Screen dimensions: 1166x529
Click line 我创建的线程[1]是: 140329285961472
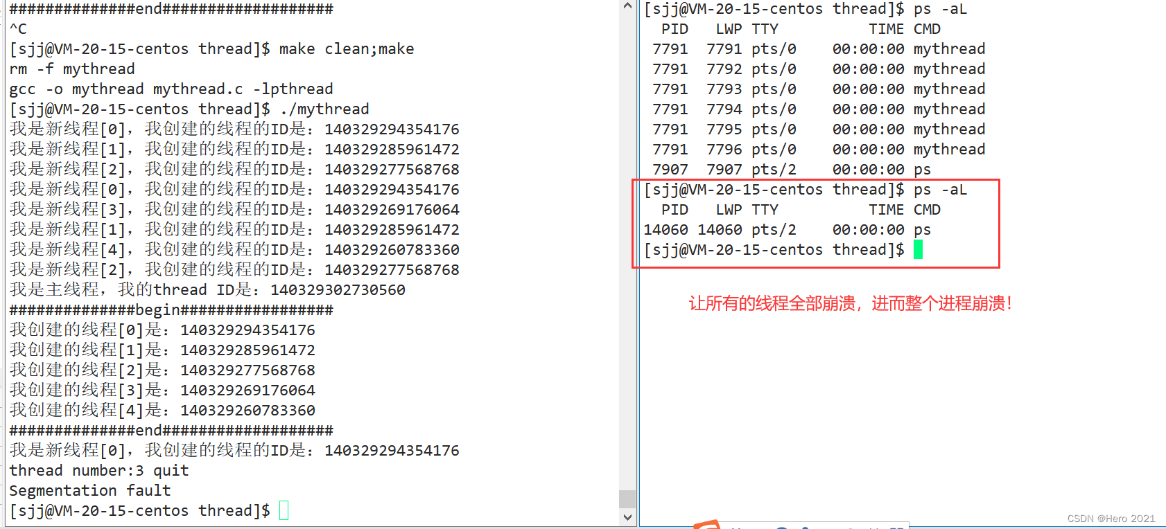(162, 350)
